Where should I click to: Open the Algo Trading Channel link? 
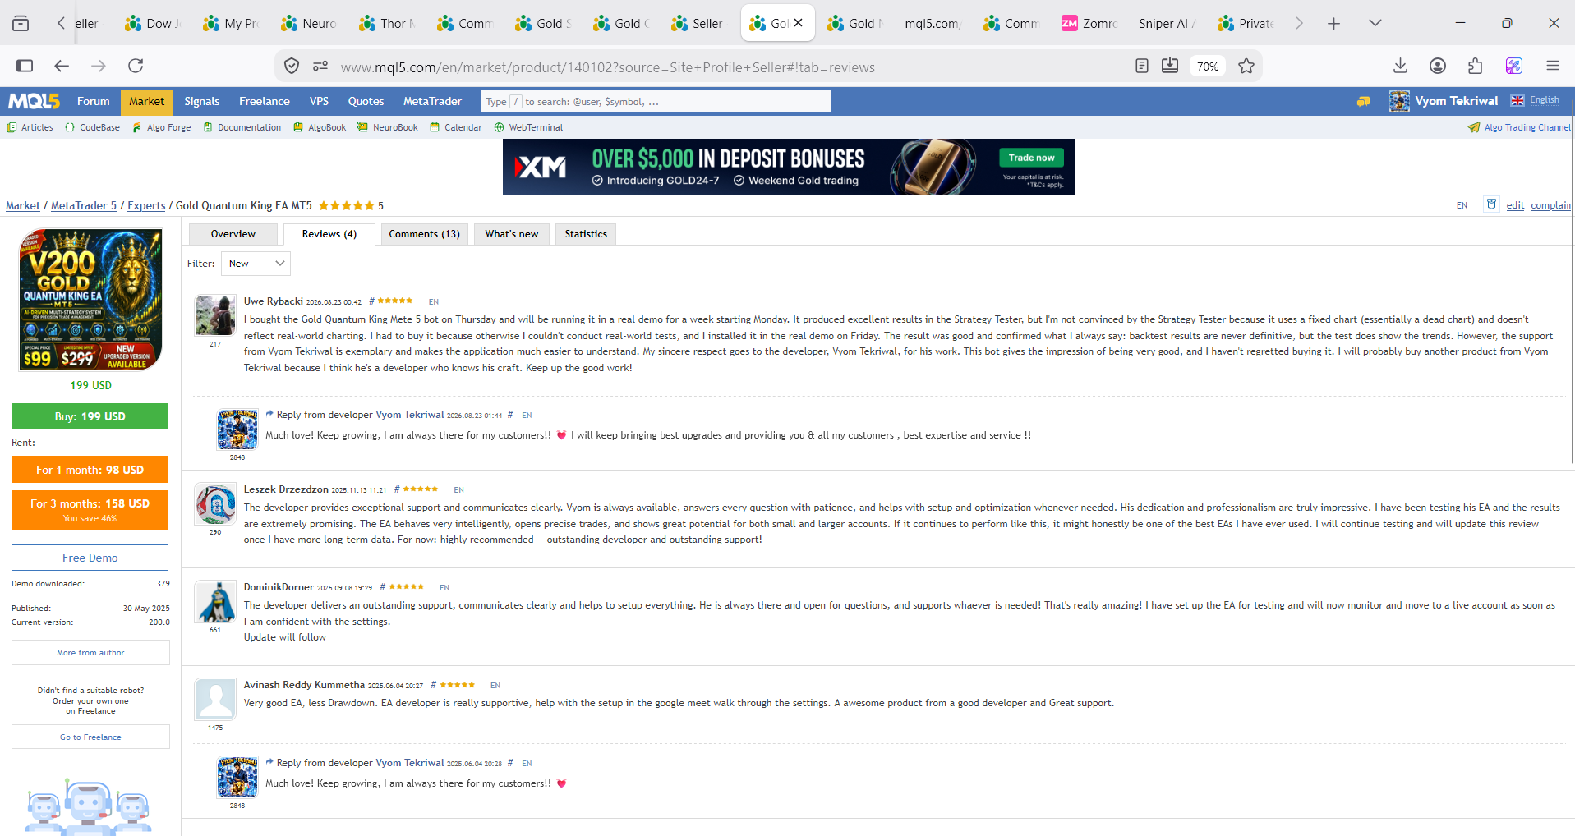point(1519,127)
